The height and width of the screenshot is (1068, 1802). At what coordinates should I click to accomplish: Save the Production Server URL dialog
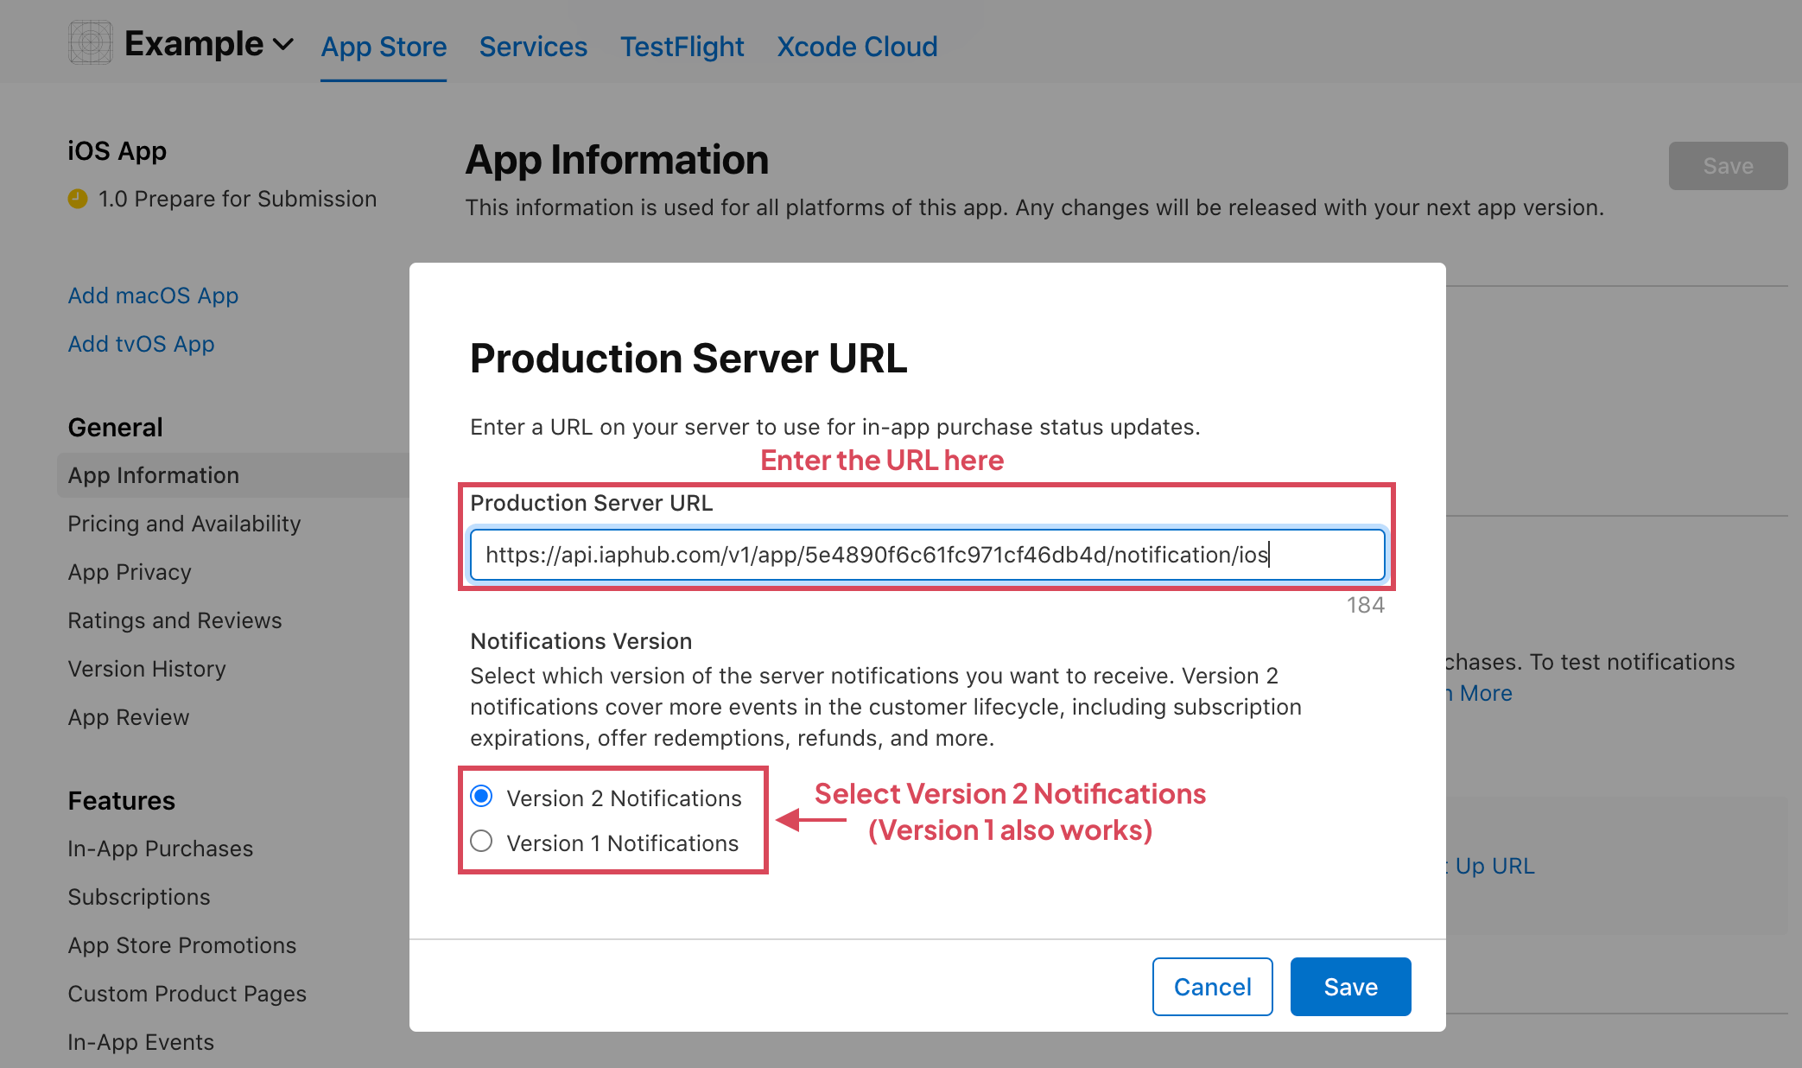pyautogui.click(x=1349, y=986)
